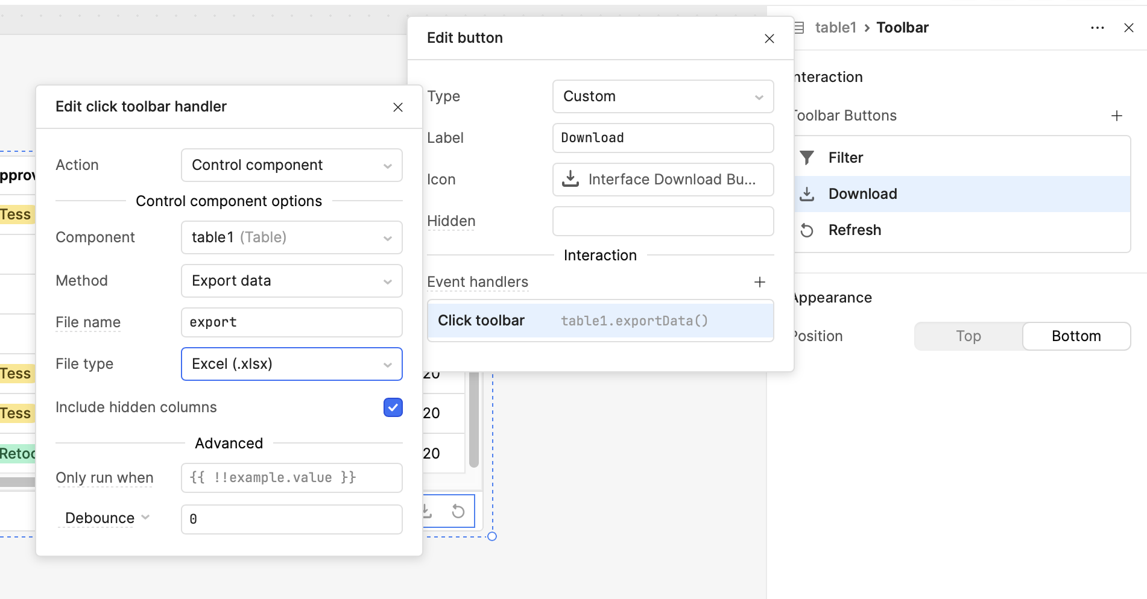The image size is (1147, 599).
Task: Click the Refresh circular arrow icon in list
Action: click(x=807, y=230)
